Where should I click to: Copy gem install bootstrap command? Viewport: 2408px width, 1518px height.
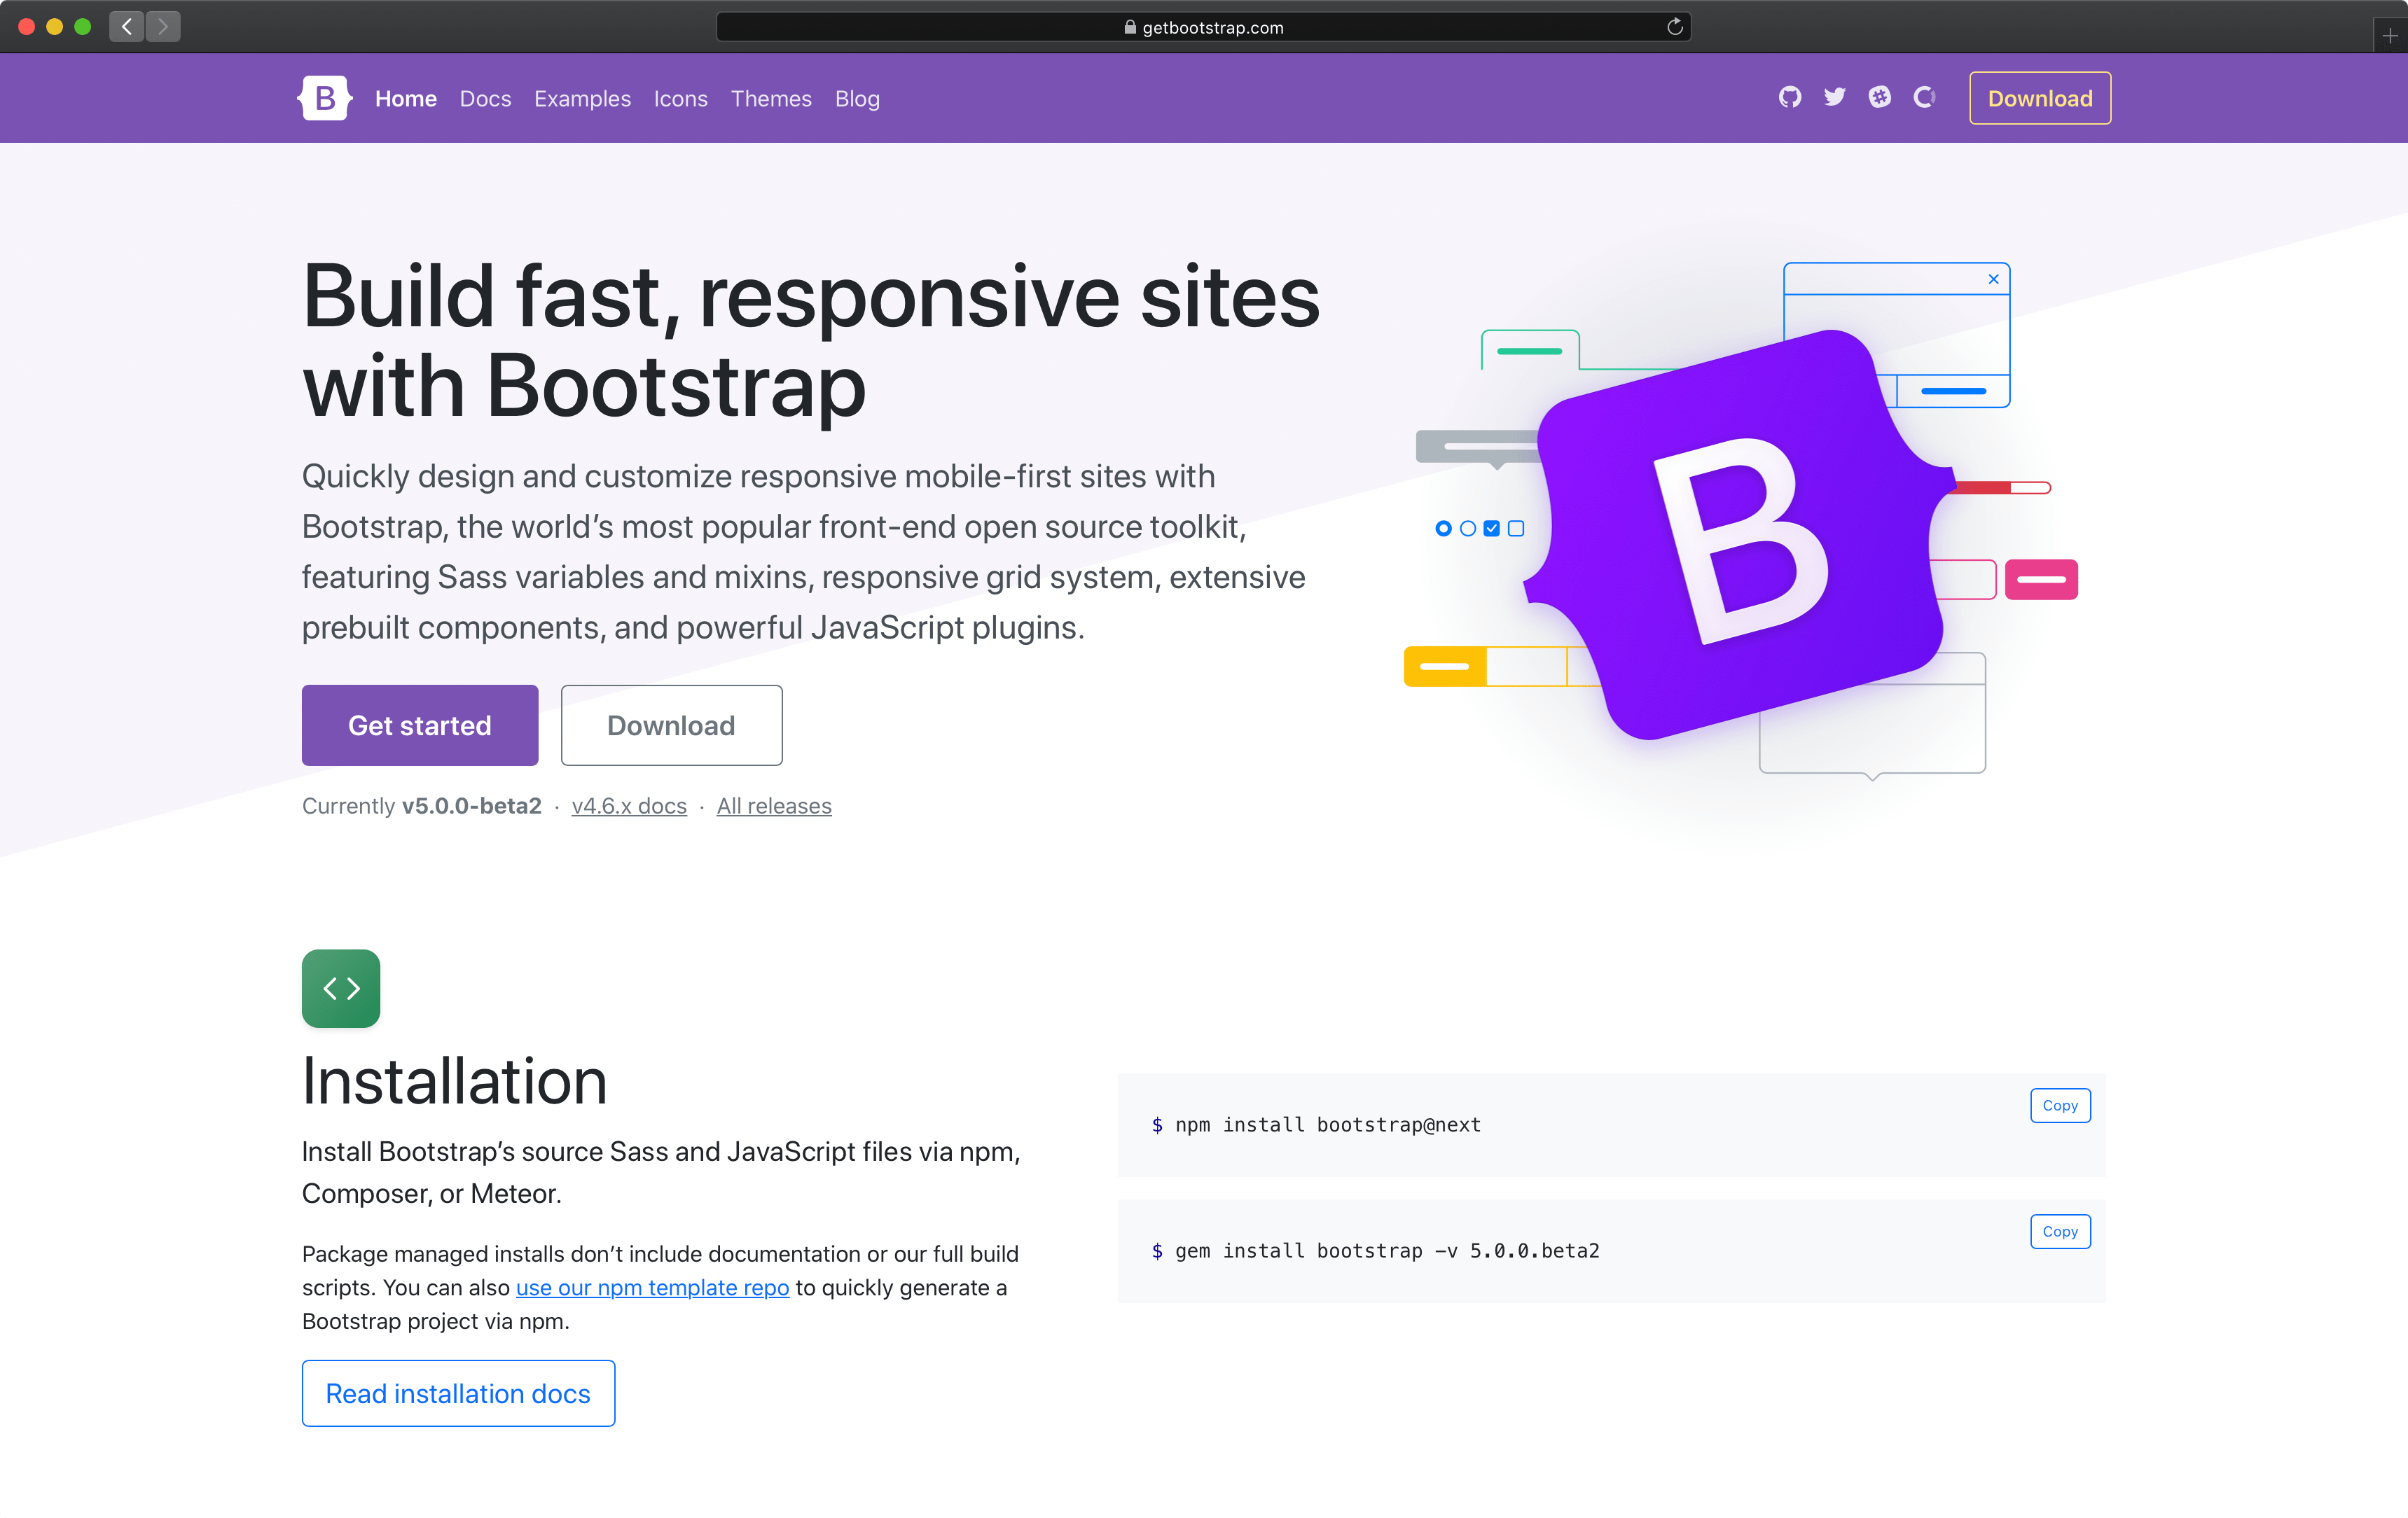(x=2058, y=1231)
